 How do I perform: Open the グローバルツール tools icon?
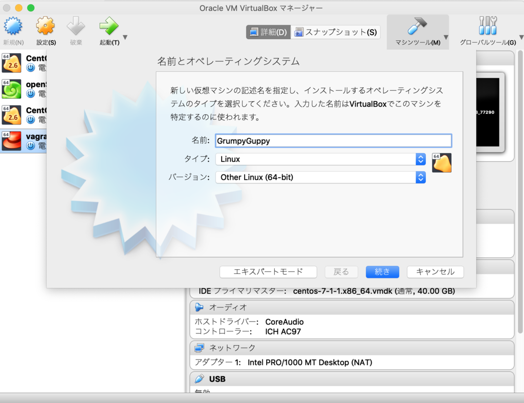[x=489, y=26]
